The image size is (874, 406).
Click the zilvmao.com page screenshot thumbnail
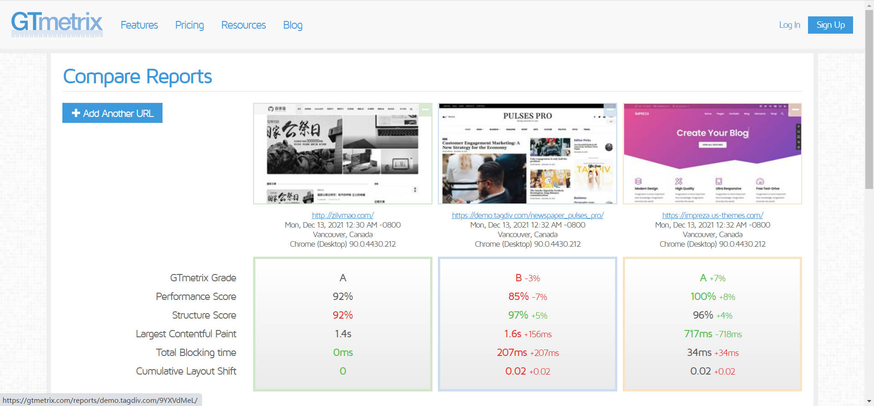tap(343, 154)
